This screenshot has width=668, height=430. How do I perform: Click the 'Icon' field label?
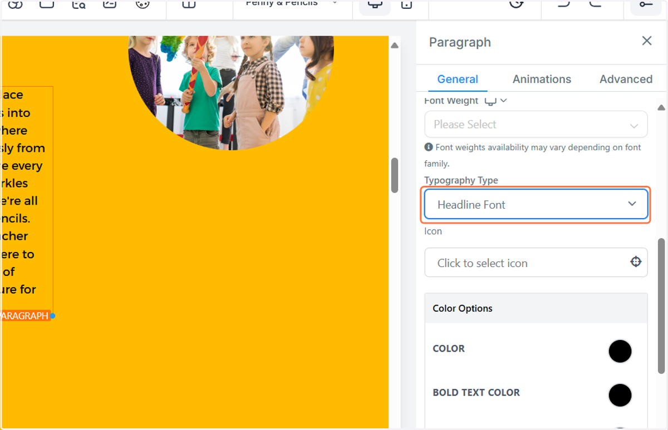point(433,231)
